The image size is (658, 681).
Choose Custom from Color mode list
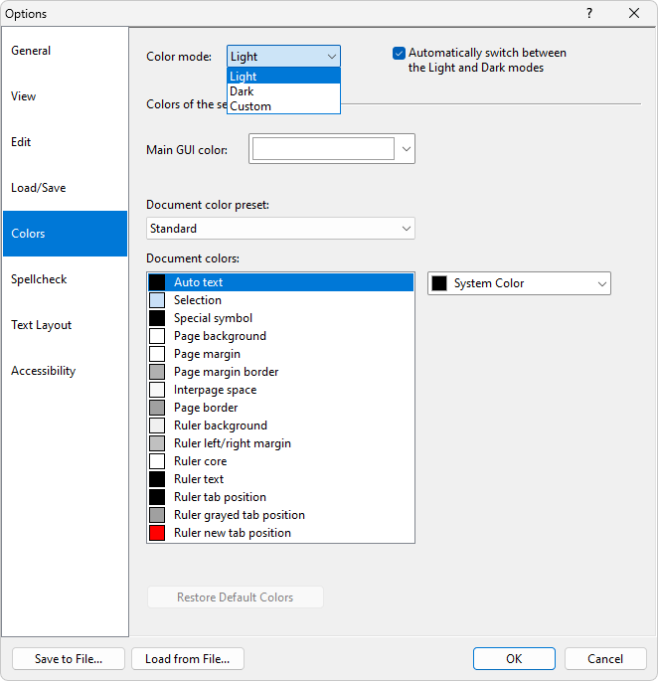[250, 106]
